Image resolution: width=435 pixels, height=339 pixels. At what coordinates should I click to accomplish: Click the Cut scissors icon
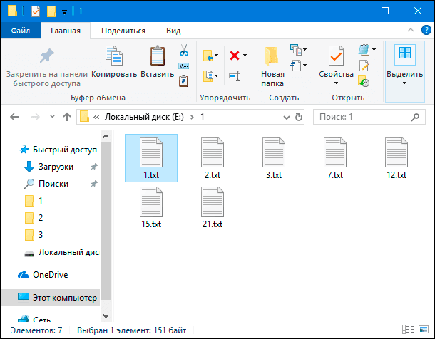pyautogui.click(x=184, y=50)
